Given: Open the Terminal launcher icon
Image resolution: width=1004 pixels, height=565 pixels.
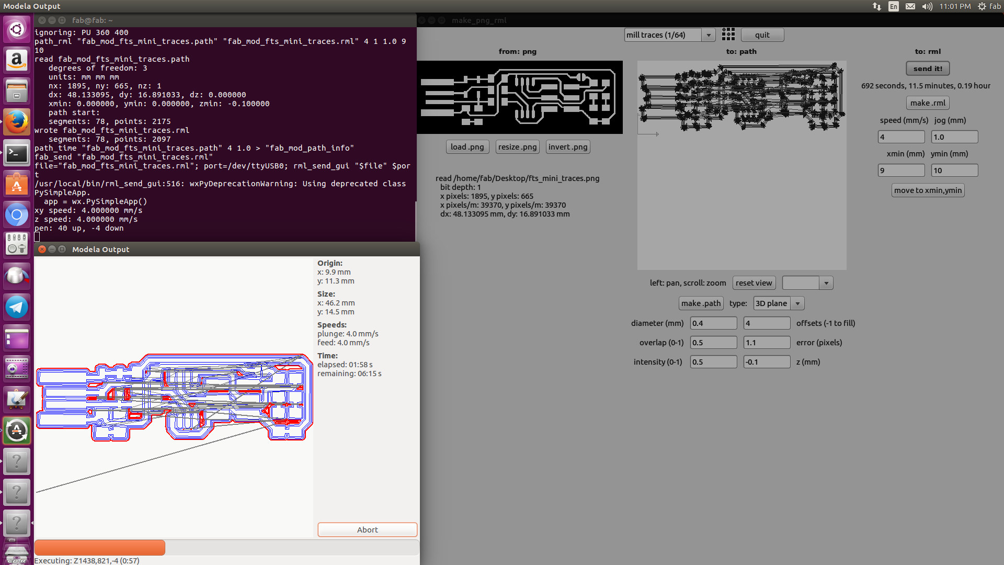Looking at the screenshot, I should point(17,153).
